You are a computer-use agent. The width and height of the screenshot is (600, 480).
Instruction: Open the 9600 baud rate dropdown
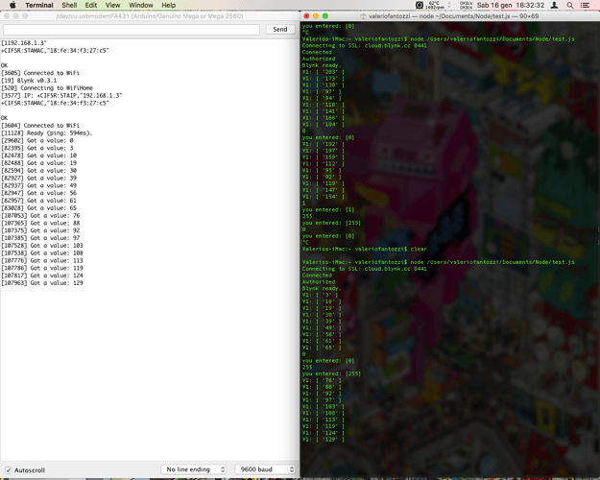point(265,469)
